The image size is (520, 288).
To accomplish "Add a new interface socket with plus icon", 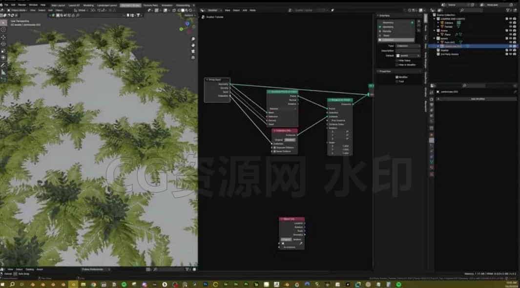I will click(418, 21).
